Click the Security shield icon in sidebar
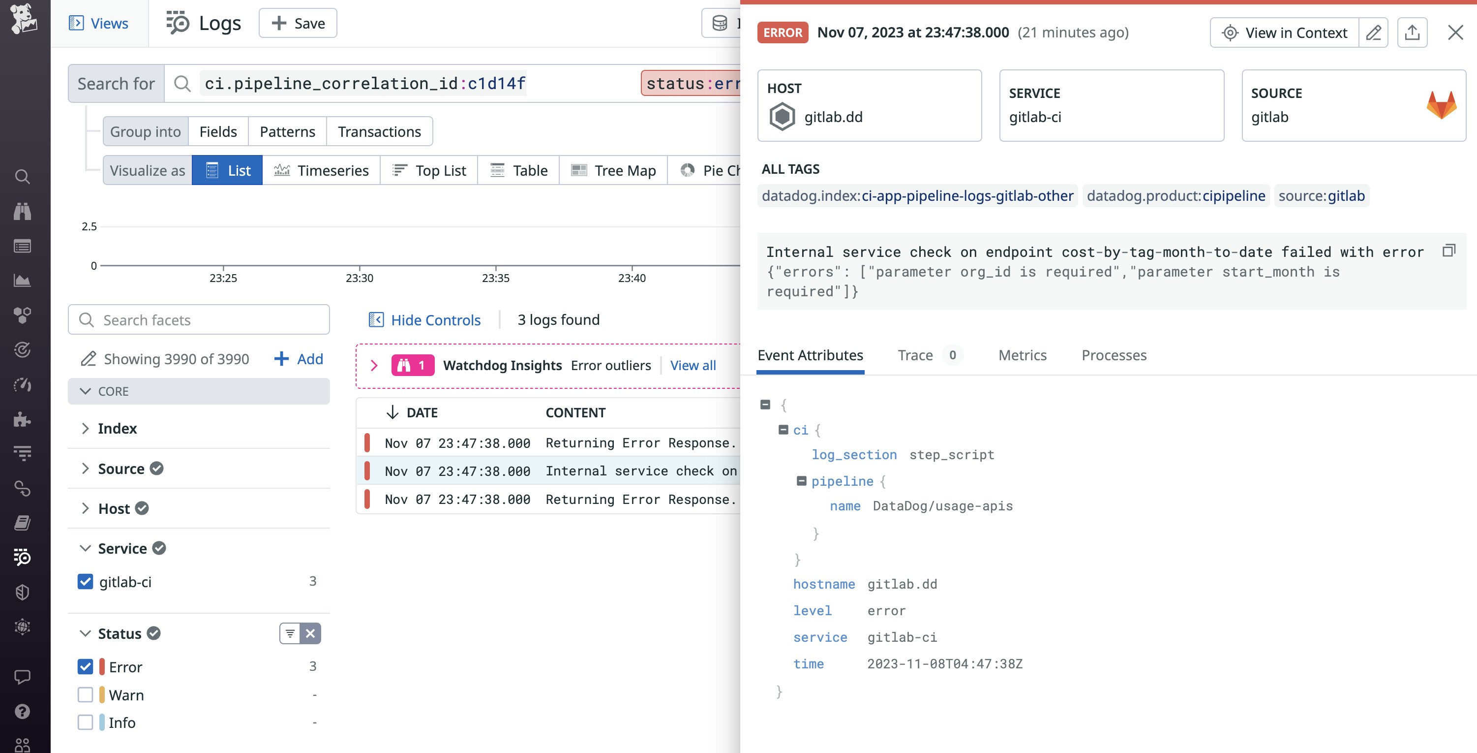 point(23,592)
